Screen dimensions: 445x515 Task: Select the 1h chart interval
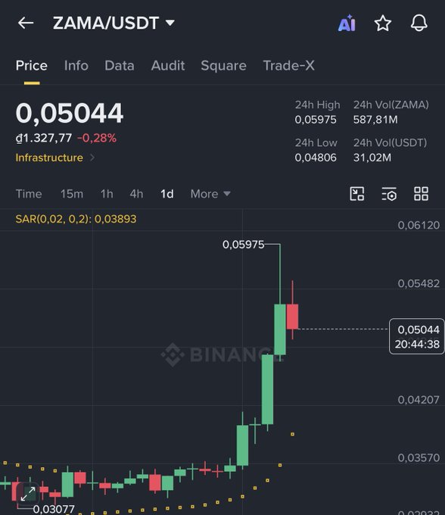click(107, 194)
